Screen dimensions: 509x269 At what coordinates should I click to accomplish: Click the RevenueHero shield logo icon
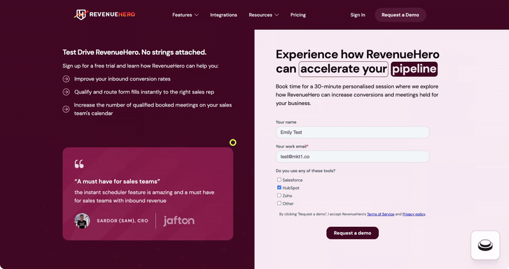pos(81,14)
